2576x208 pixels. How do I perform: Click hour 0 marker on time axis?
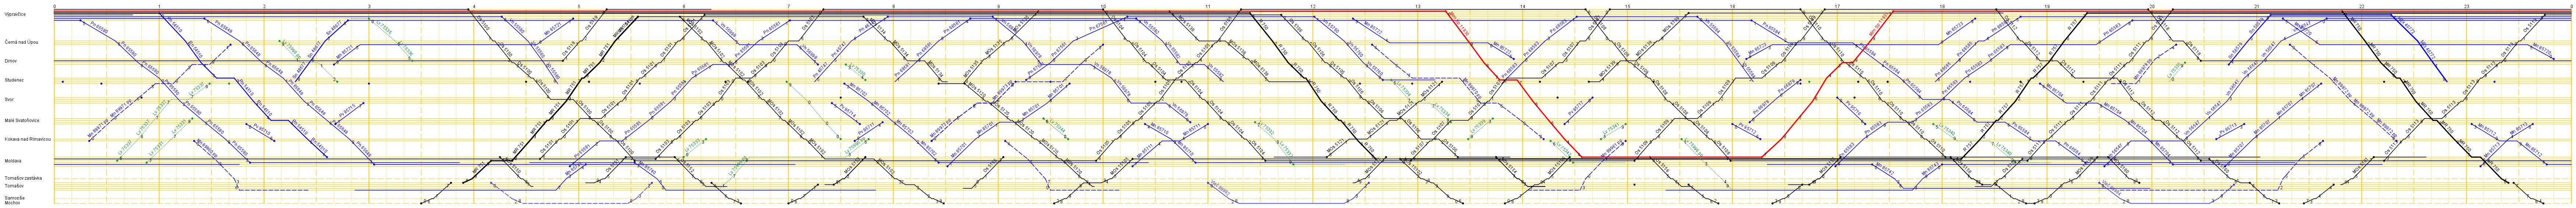tap(55, 6)
